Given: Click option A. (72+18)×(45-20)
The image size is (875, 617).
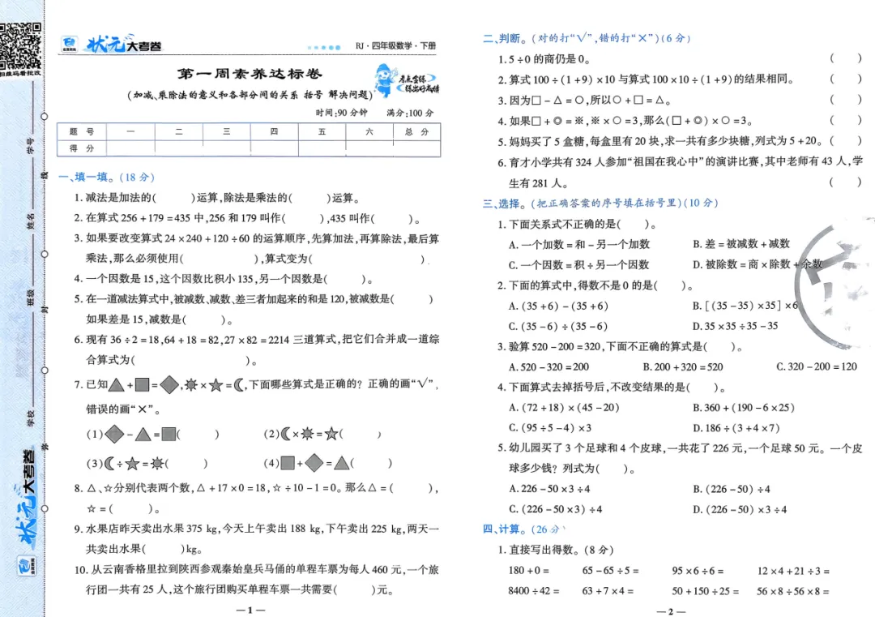Looking at the screenshot, I should tap(564, 408).
